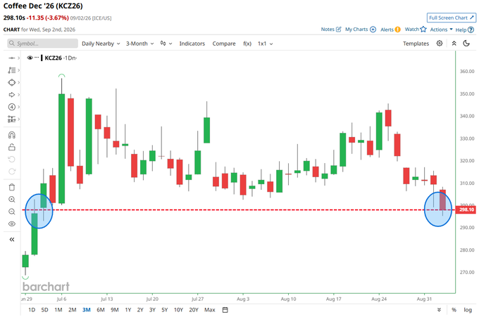Switch to dark mode moon icon

[x=466, y=44]
